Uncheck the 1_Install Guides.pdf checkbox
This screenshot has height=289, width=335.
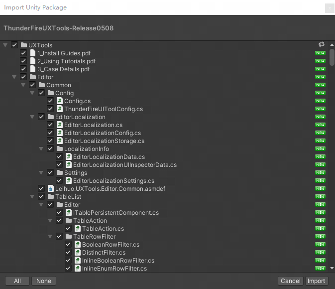tap(23, 53)
